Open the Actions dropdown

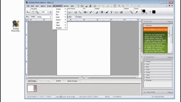(x=60, y=81)
